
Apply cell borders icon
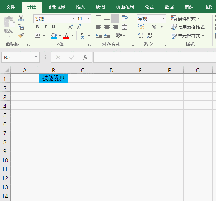coord(37,36)
